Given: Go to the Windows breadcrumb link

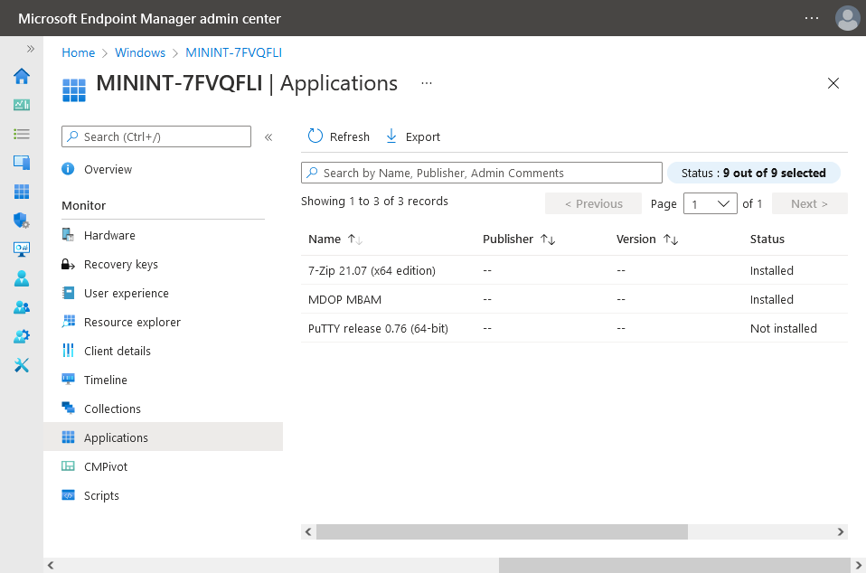Looking at the screenshot, I should 140,52.
